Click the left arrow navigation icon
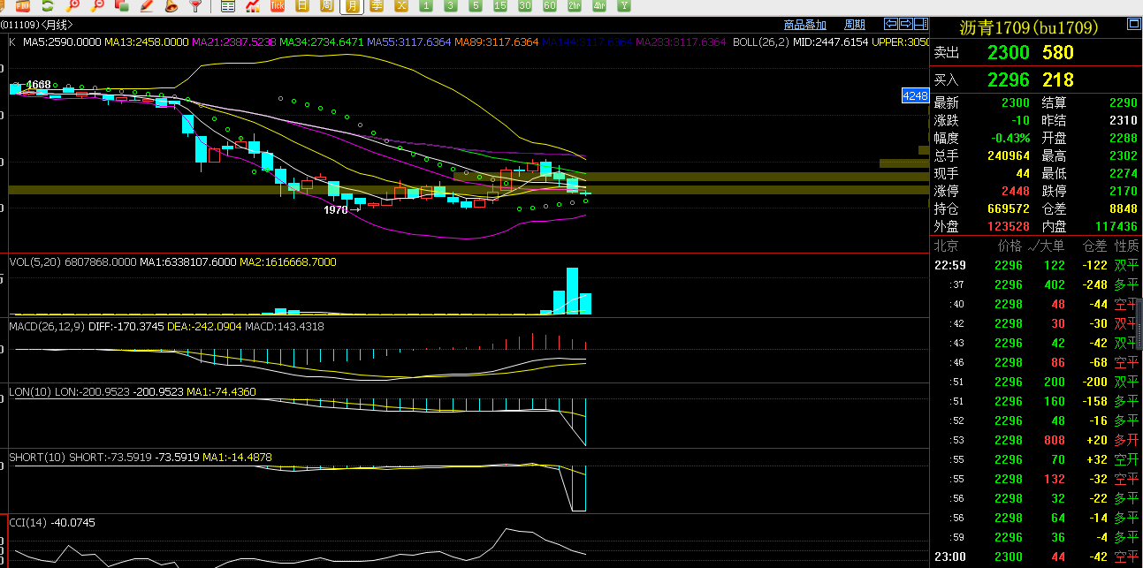1143x568 pixels. tap(891, 24)
